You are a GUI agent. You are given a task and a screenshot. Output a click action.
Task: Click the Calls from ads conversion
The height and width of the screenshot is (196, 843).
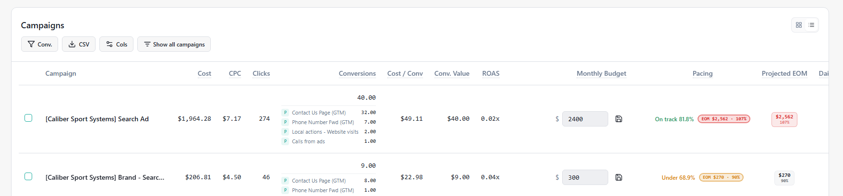[308, 141]
